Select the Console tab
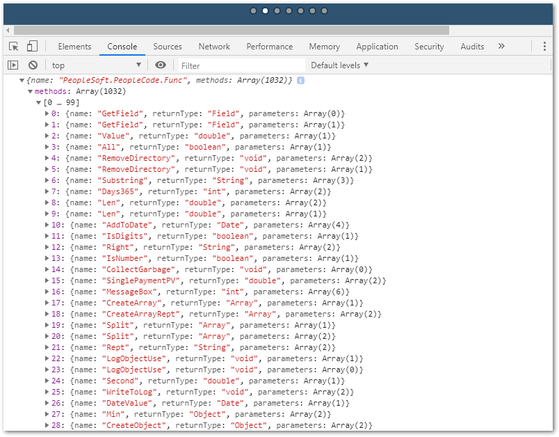The height and width of the screenshot is (437, 559). [x=122, y=47]
